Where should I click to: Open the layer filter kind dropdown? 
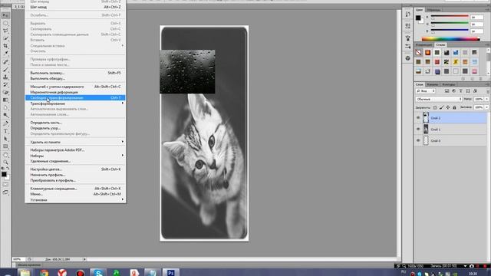(425, 91)
